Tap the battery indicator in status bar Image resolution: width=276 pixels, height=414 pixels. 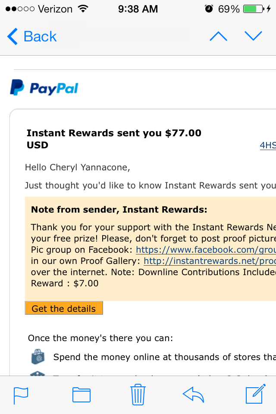[x=254, y=9]
